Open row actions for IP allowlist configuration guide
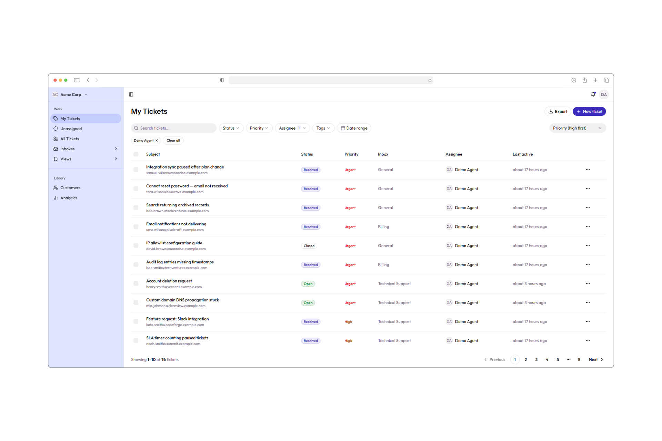662x441 pixels. (x=588, y=246)
